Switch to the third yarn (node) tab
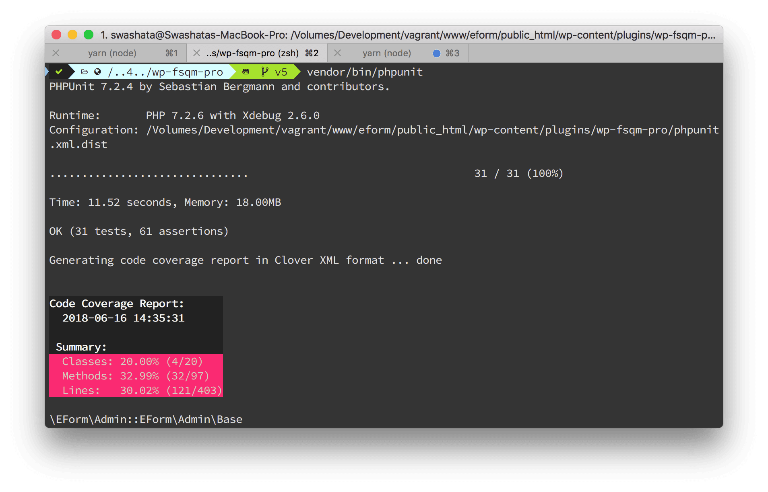 pos(387,53)
